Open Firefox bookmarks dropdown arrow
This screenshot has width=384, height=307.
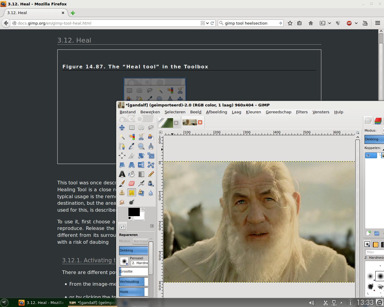point(329,23)
